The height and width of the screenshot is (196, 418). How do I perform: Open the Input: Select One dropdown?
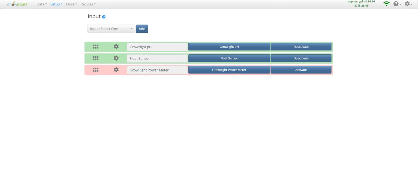[x=111, y=29]
